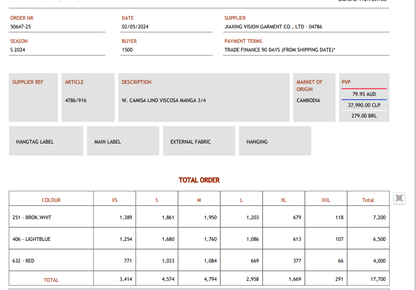This screenshot has width=416, height=290.
Task: Click the 79.95 AUD price
Action: tap(364, 94)
